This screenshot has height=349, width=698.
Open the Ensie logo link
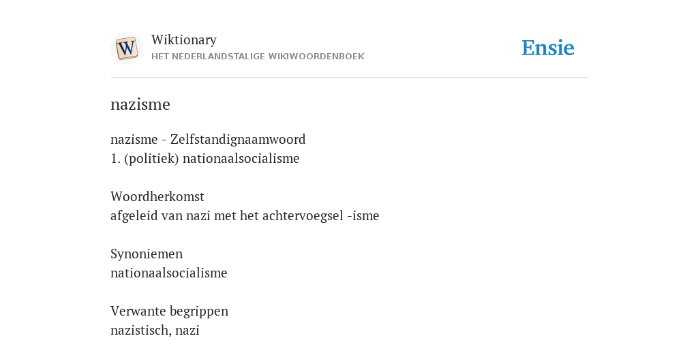click(x=548, y=48)
